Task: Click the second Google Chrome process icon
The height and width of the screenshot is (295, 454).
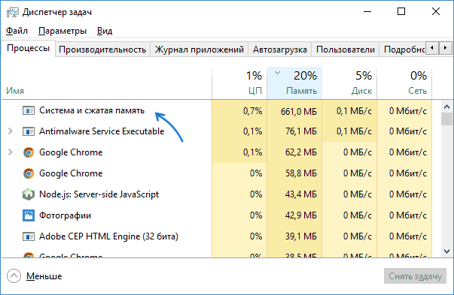Action: click(29, 173)
